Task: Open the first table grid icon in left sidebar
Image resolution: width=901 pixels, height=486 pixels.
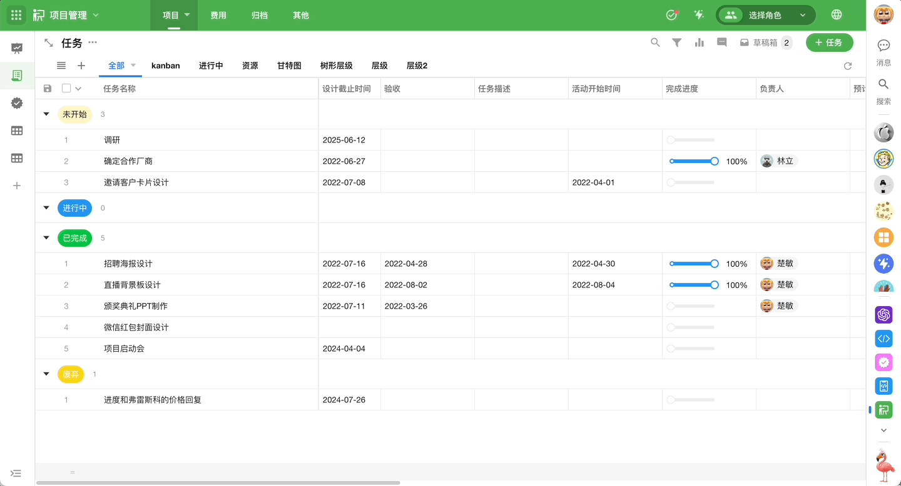Action: (17, 131)
